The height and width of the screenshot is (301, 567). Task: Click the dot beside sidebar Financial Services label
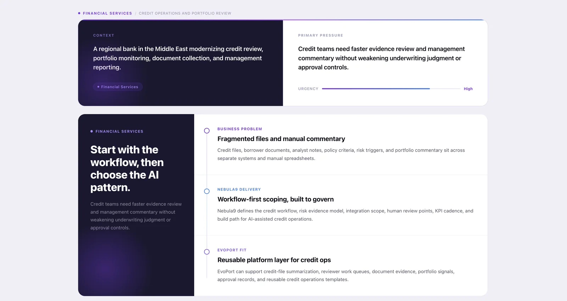pyautogui.click(x=91, y=131)
